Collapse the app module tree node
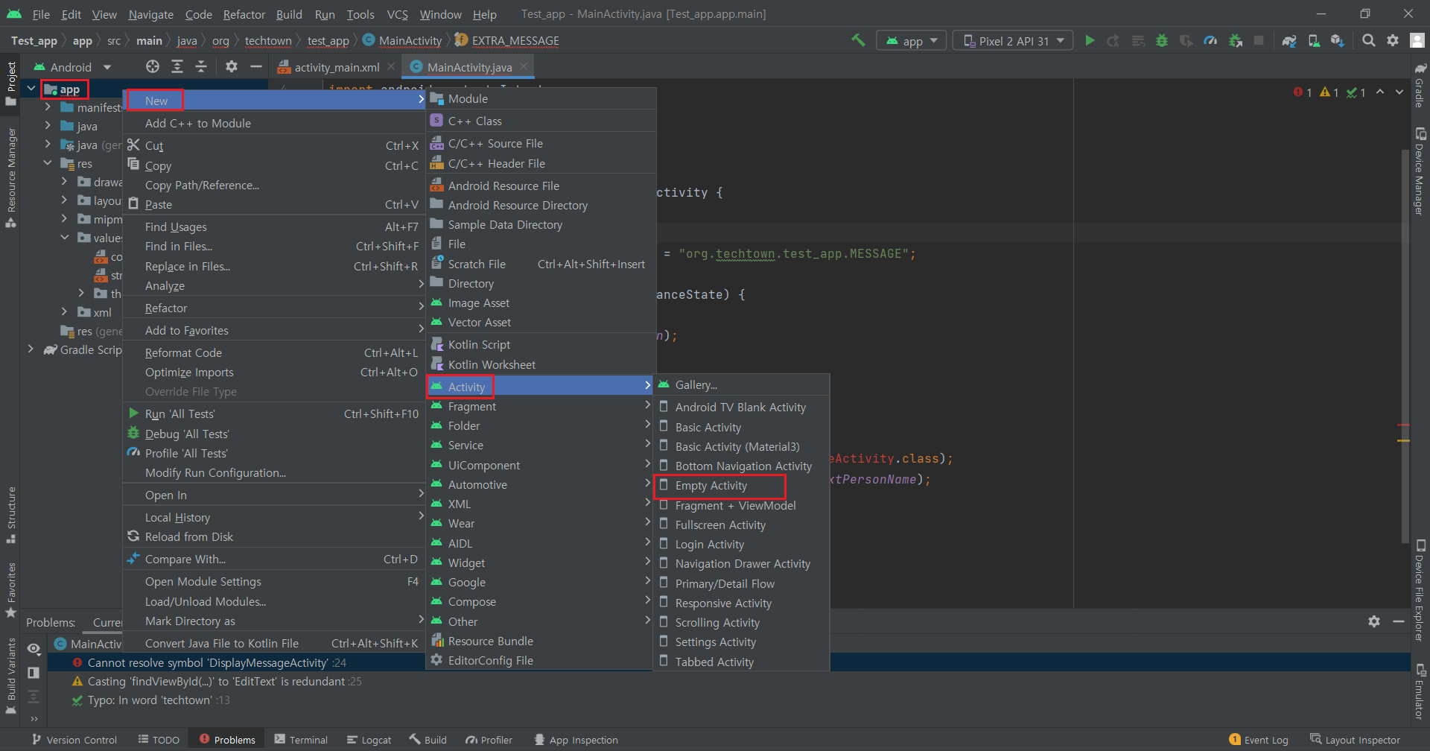The height and width of the screenshot is (751, 1430). 31,89
